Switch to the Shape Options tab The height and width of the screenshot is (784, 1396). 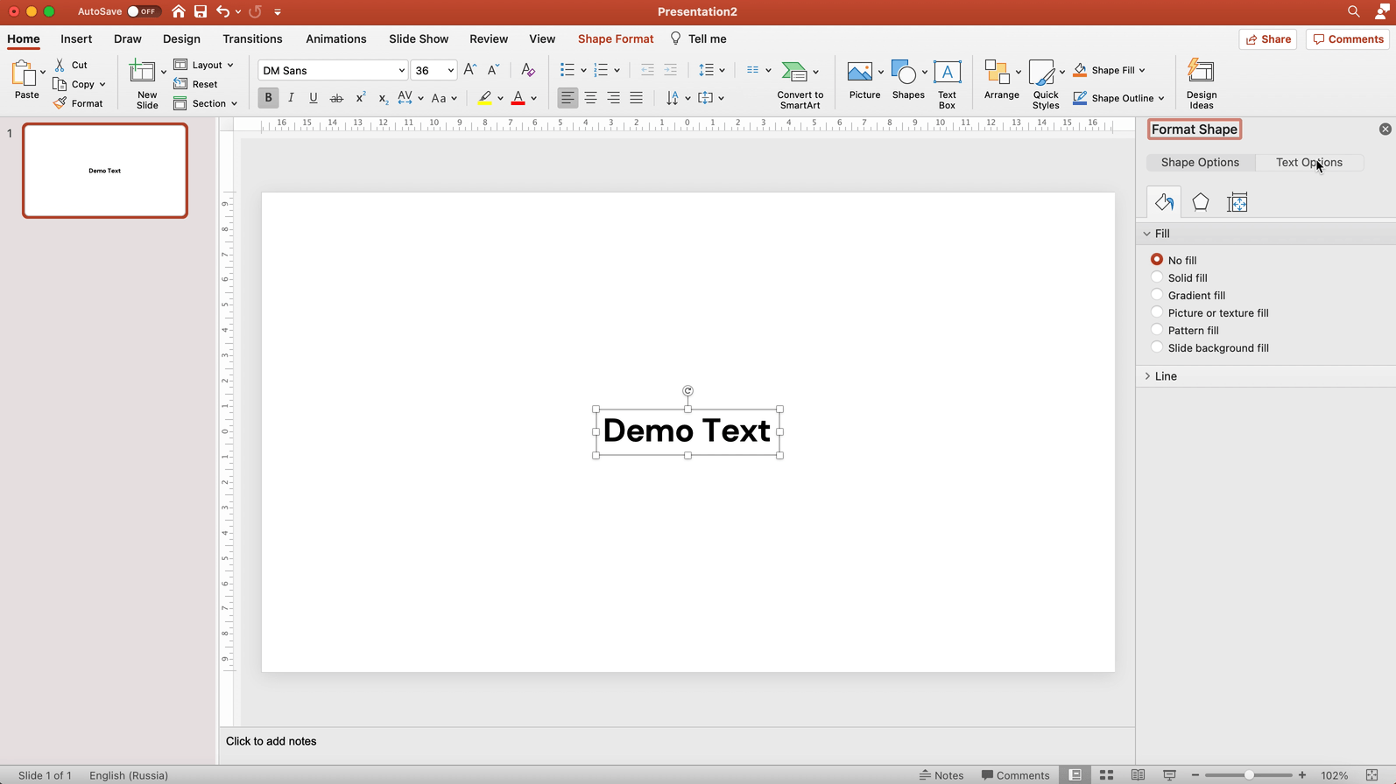(x=1200, y=163)
